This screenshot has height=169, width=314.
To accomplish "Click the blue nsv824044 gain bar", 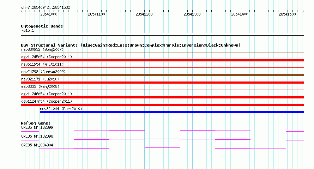I will click(x=172, y=112).
